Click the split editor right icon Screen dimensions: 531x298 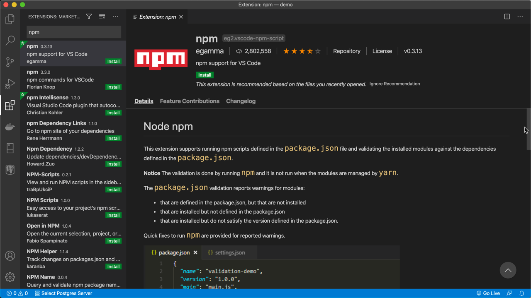[x=507, y=17]
